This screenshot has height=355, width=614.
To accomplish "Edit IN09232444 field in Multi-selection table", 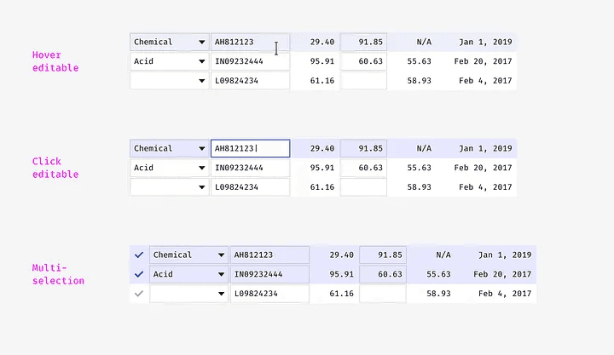I will [269, 274].
